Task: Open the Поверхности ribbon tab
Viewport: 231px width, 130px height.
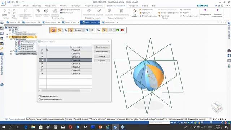Action: [x=50, y=6]
